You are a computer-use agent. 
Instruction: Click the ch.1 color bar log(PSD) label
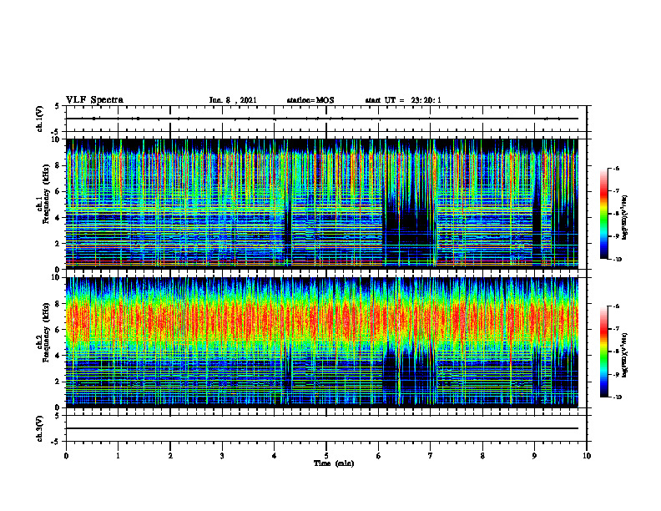click(x=624, y=218)
